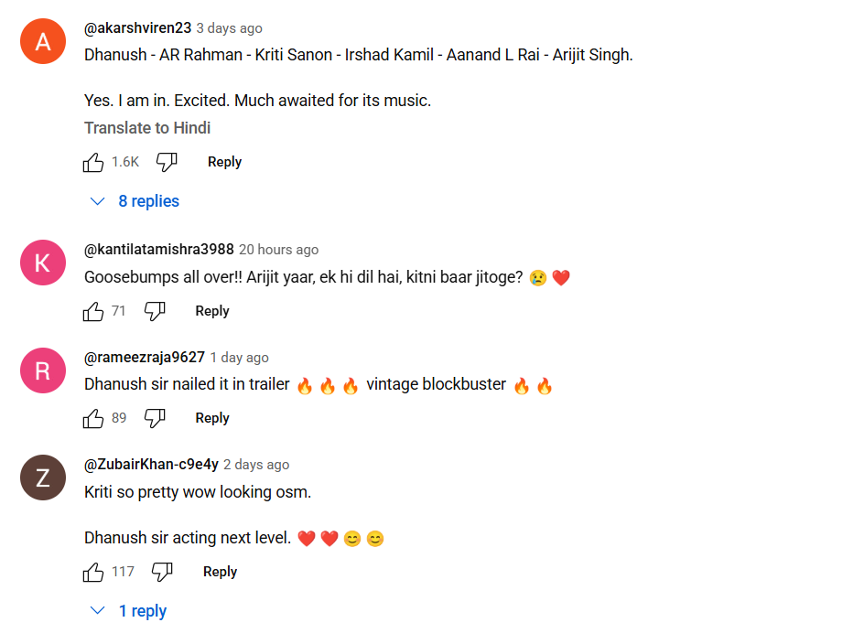This screenshot has height=644, width=864.
Task: Dislike the comment by @ZubairKhan-c9e4y
Action: click(162, 573)
